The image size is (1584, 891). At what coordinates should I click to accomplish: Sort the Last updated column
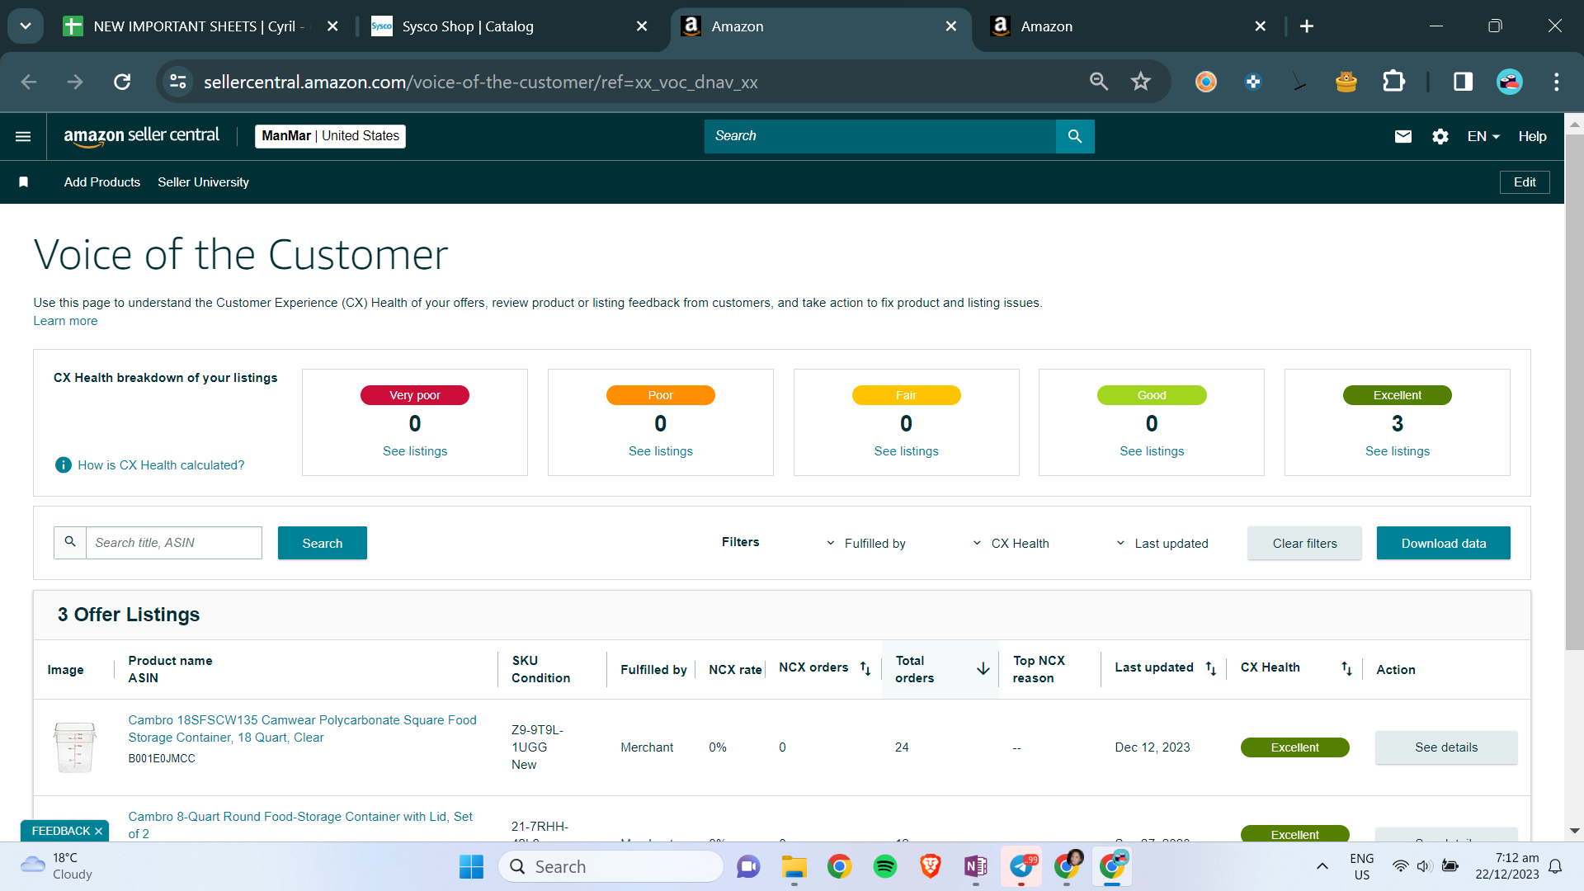tap(1211, 668)
